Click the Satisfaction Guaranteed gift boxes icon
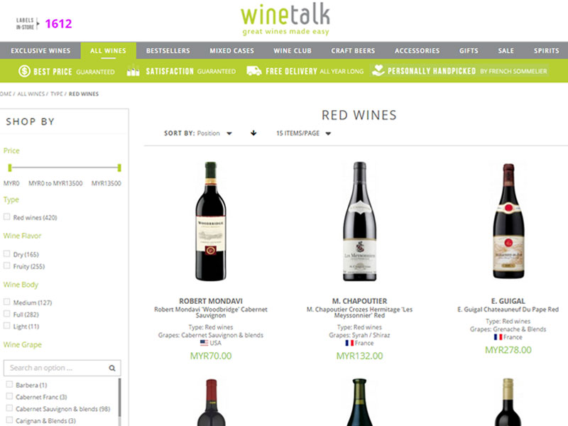Screen dimensions: 568x426 pos(133,70)
